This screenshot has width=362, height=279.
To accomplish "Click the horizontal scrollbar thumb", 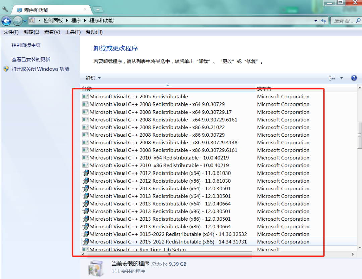I will click(170, 254).
